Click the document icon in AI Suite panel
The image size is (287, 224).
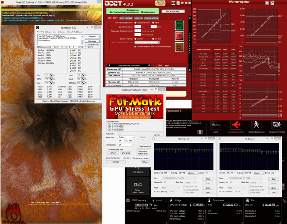coord(200,132)
